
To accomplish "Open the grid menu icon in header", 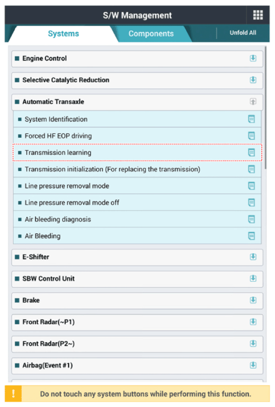I will point(258,15).
